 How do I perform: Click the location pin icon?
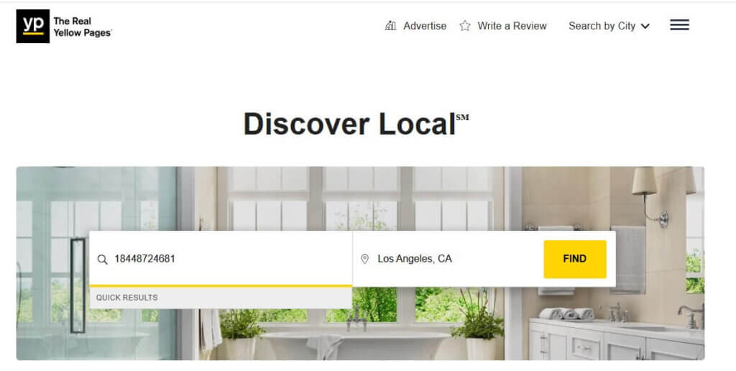click(364, 259)
